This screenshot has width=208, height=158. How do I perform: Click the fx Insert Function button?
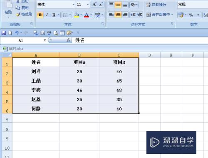click(x=68, y=40)
